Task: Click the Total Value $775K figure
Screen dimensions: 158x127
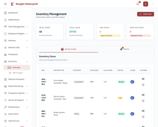Action: point(73,32)
